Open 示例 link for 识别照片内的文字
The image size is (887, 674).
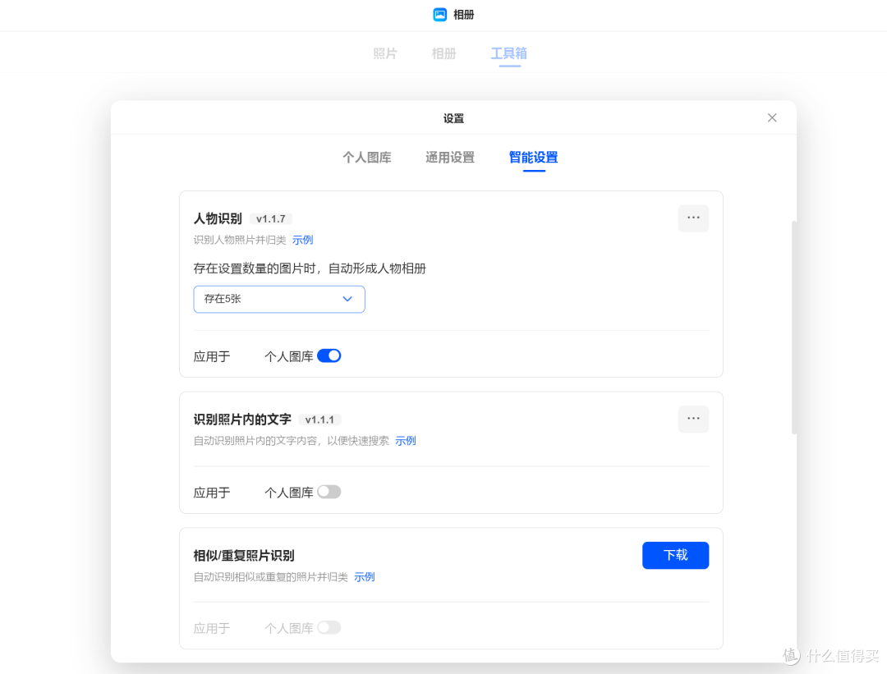(x=406, y=441)
